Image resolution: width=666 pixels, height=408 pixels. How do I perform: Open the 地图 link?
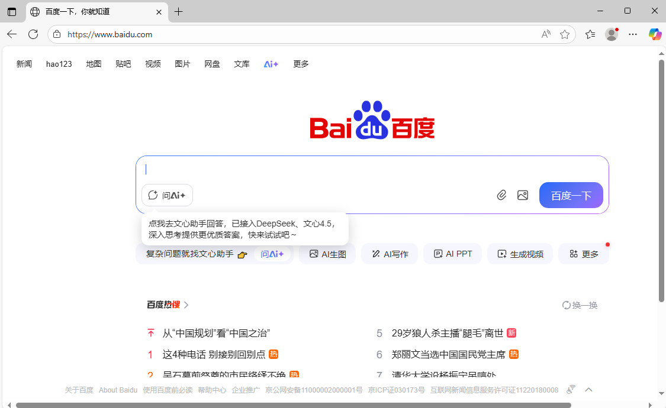[94, 64]
